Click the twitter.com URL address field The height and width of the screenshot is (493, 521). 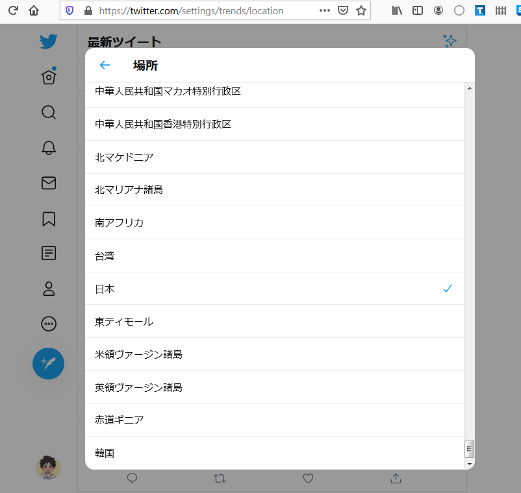coord(191,11)
